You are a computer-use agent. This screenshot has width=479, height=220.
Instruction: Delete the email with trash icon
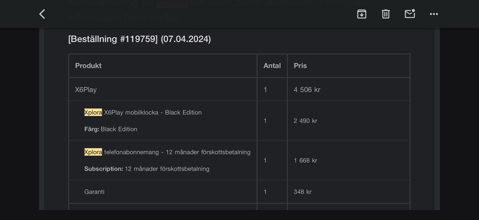pyautogui.click(x=386, y=14)
